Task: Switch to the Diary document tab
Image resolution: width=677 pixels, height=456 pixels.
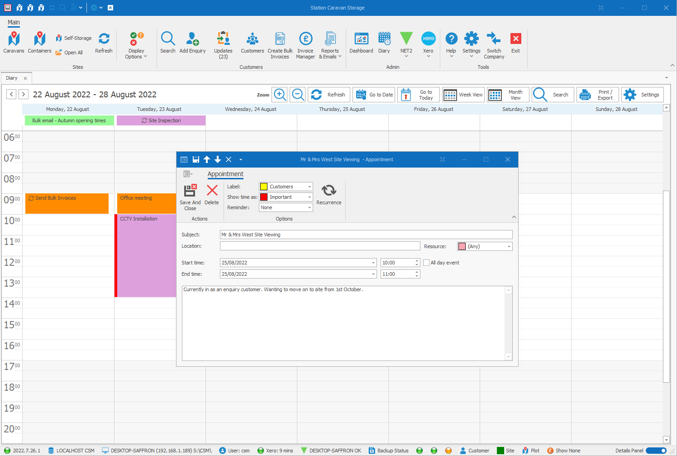Action: (12, 78)
